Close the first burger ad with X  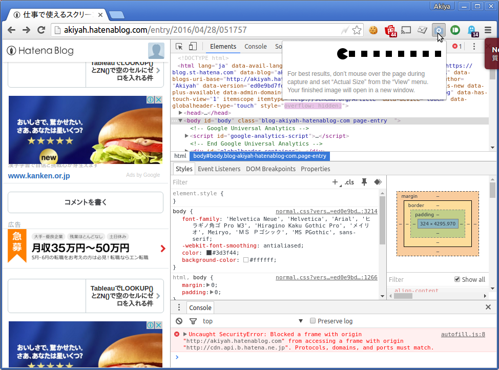(x=159, y=99)
